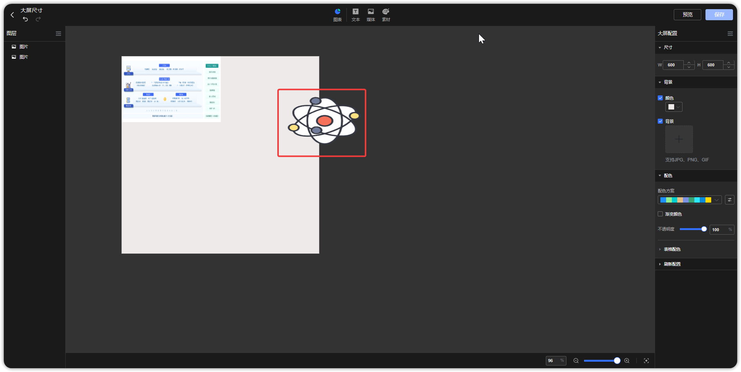Toggle the 背景 image checkbox
The height and width of the screenshot is (372, 741).
coord(660,121)
